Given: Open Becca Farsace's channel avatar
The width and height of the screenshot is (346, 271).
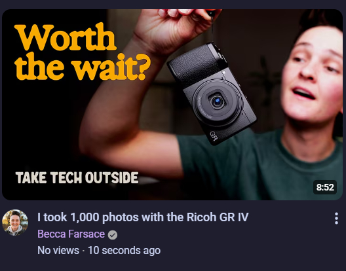Looking at the screenshot, I should pos(15,223).
